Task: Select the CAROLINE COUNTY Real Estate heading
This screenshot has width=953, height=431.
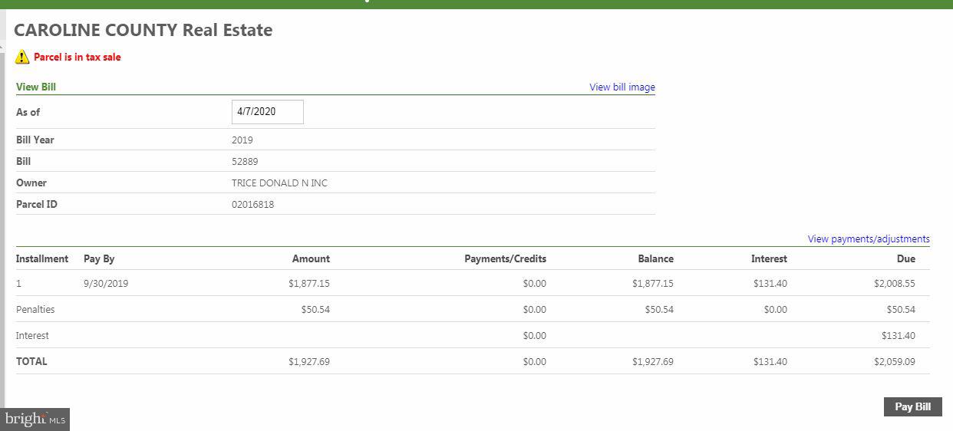Action: tap(143, 31)
